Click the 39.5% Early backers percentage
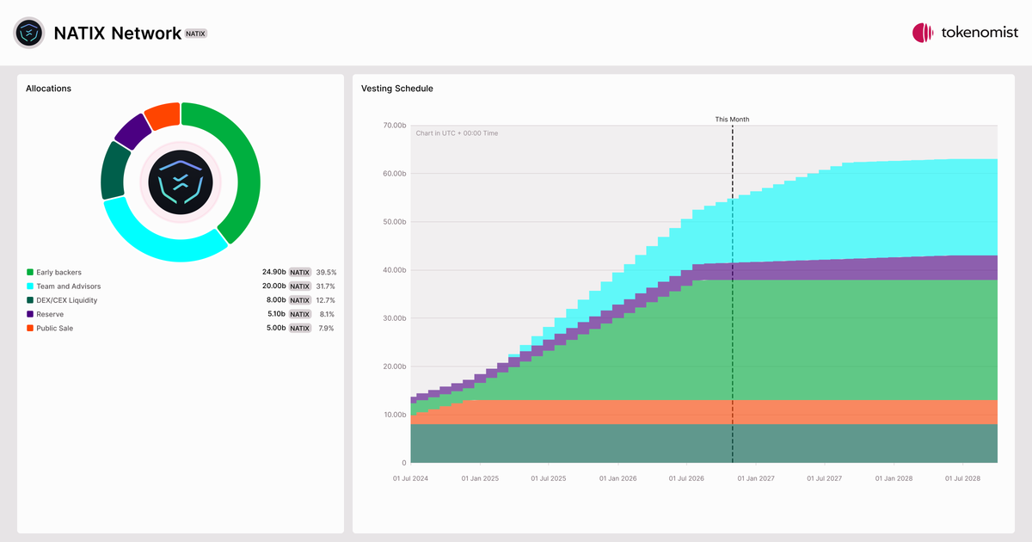 click(x=326, y=273)
